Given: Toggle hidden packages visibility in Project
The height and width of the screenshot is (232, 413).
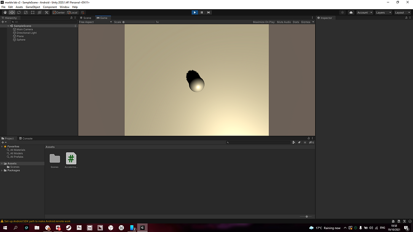Looking at the screenshot, I should tap(311, 142).
